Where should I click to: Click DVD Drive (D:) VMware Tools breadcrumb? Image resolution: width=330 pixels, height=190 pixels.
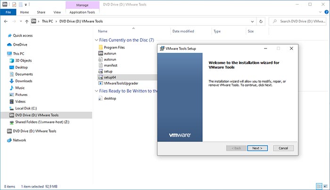[x=81, y=21]
